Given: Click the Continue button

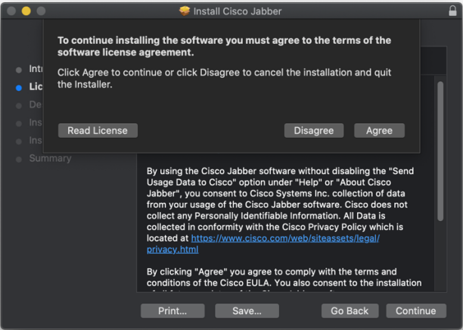Looking at the screenshot, I should 416,311.
